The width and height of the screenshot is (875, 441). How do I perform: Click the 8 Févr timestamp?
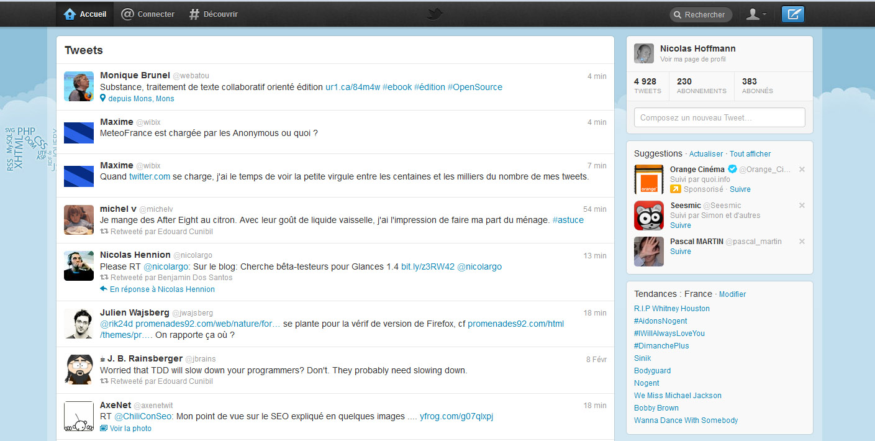click(x=596, y=359)
